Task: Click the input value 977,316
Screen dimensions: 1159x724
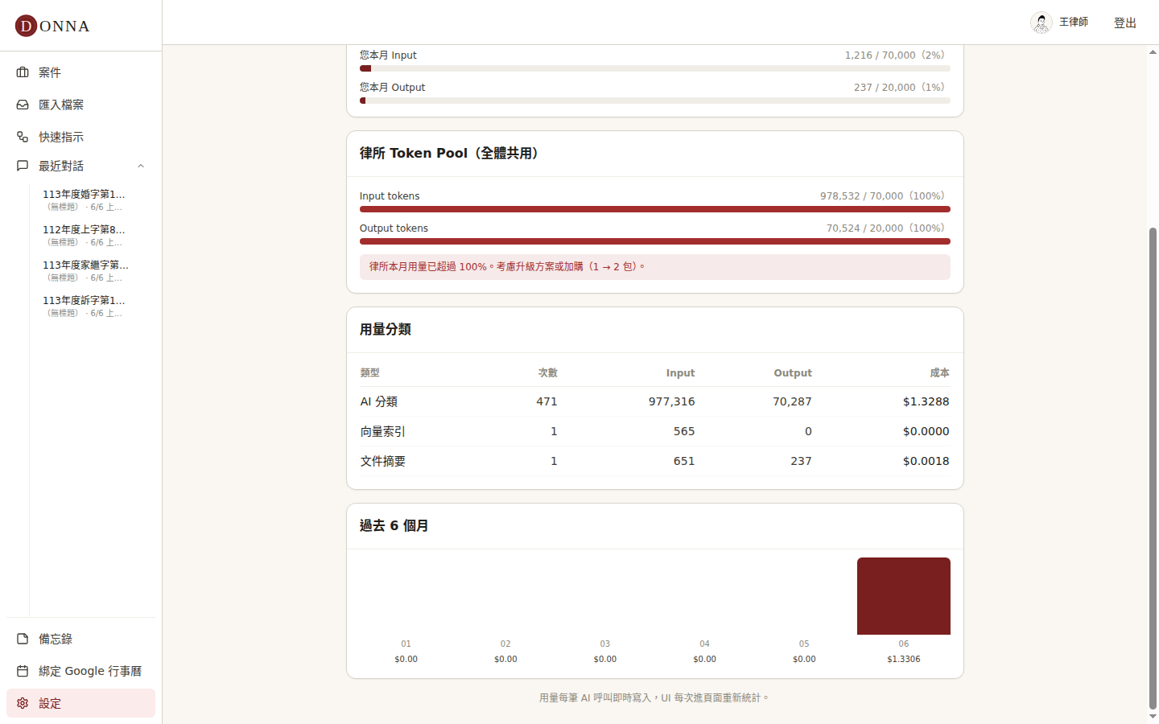Action: pos(672,401)
